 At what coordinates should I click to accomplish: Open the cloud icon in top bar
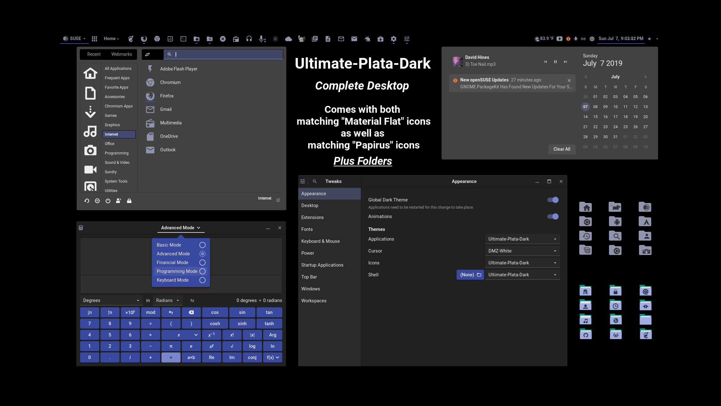tap(289, 39)
